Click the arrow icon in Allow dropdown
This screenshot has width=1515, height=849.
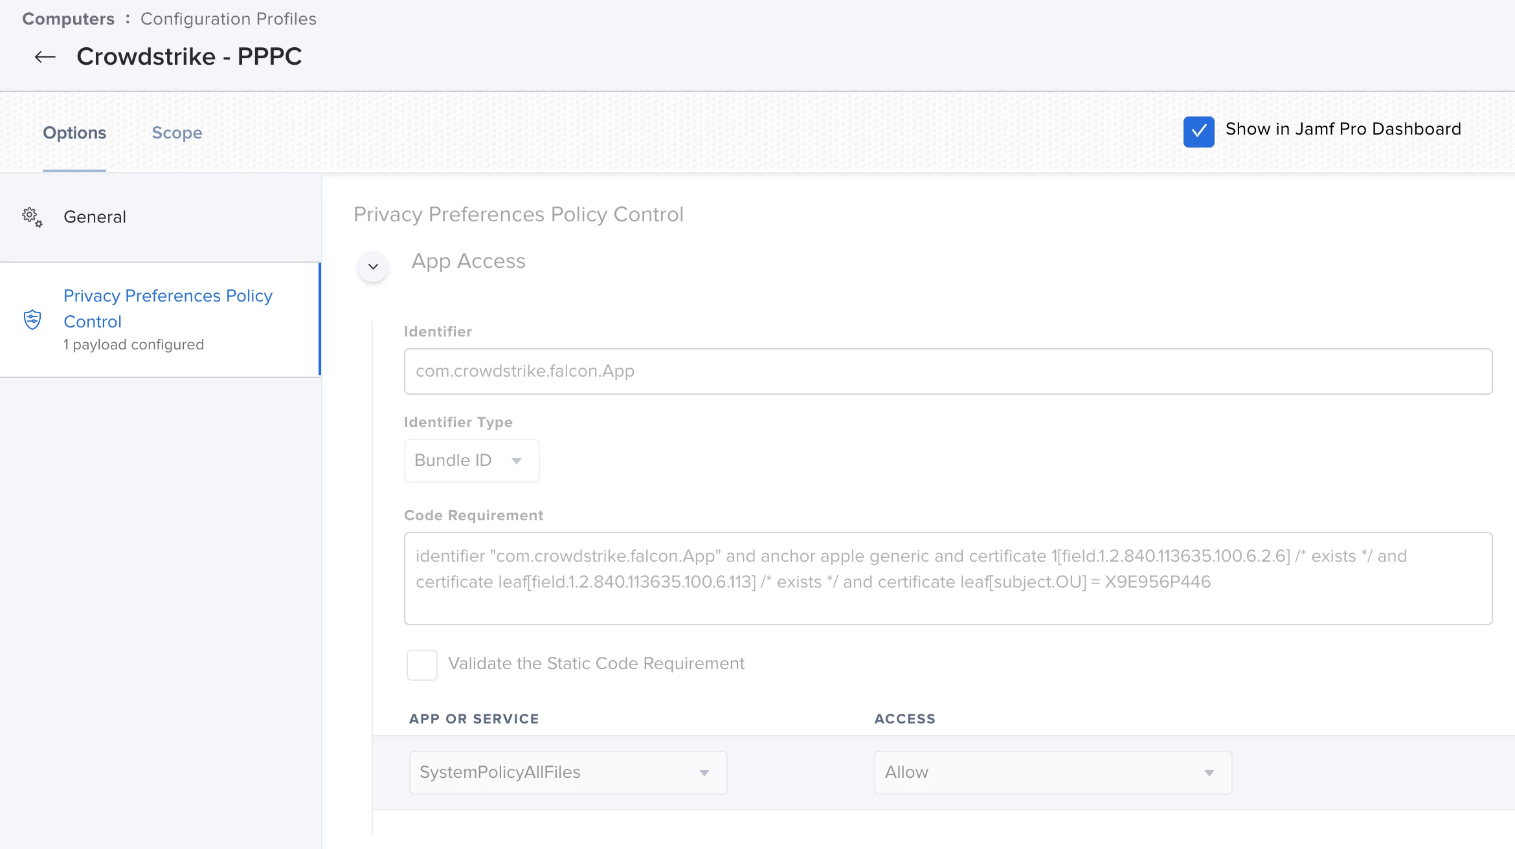1209,773
